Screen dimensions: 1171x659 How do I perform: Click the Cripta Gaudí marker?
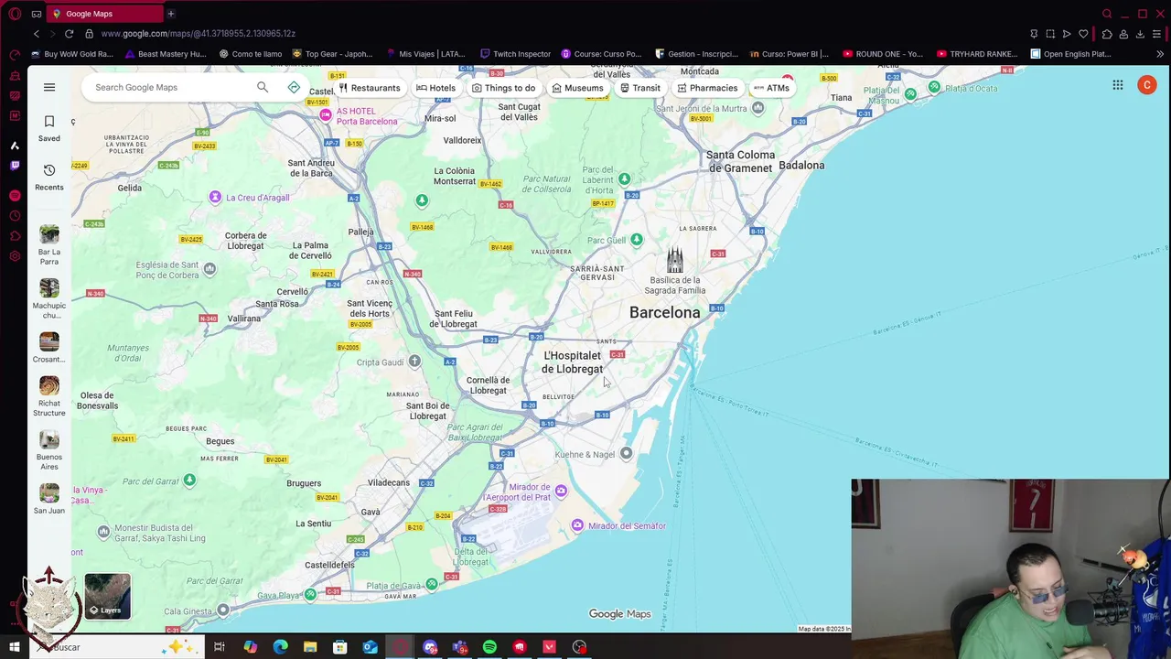414,362
